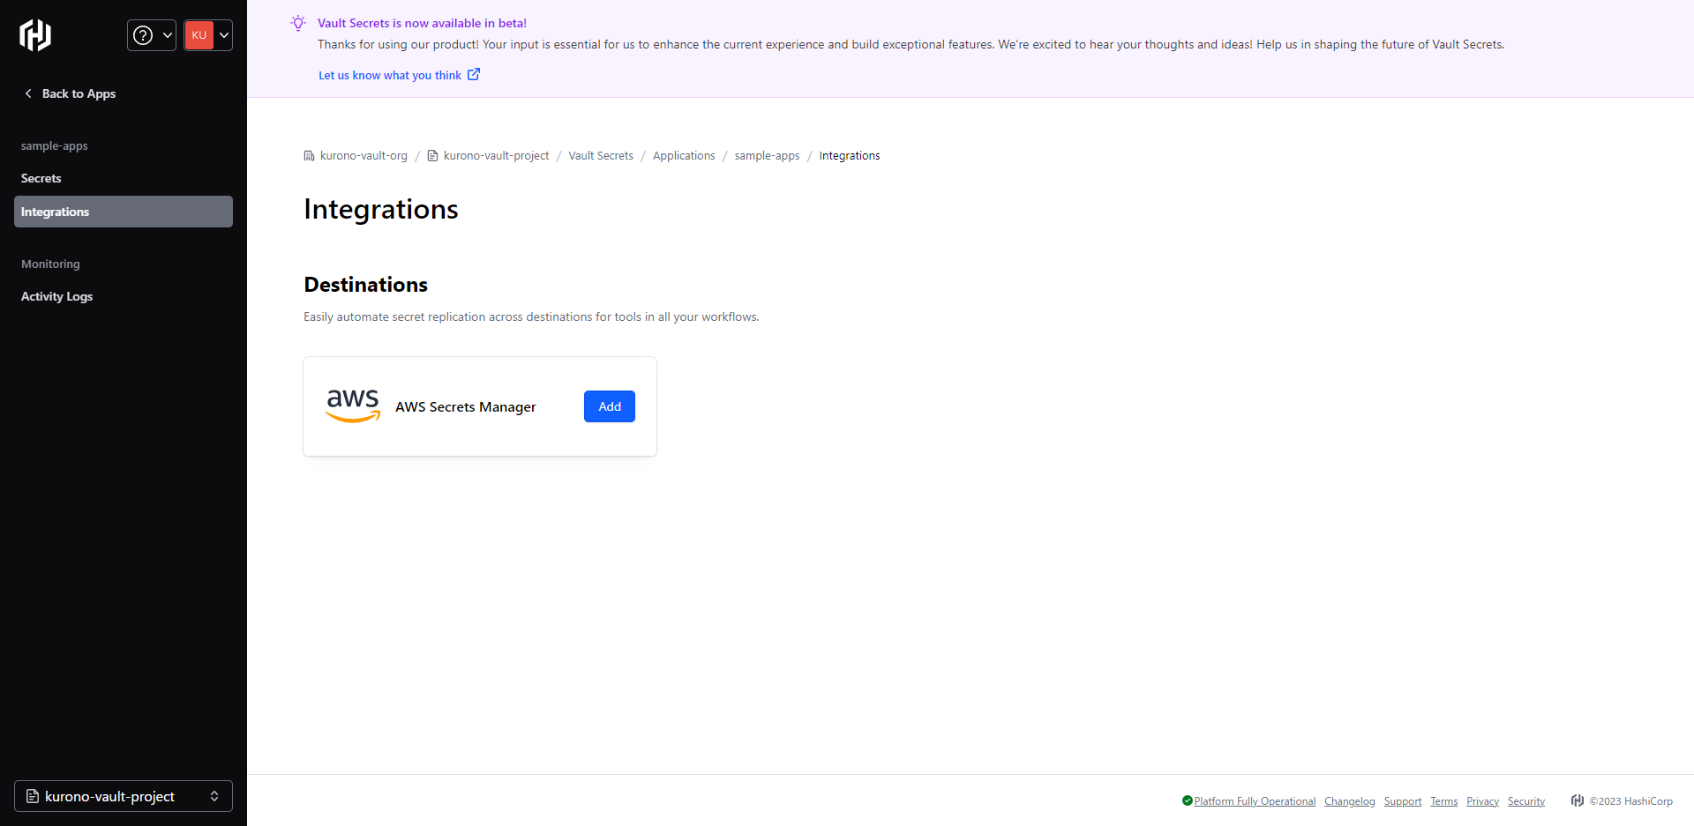Click the AWS logo on the card
The width and height of the screenshot is (1694, 826).
click(x=353, y=406)
